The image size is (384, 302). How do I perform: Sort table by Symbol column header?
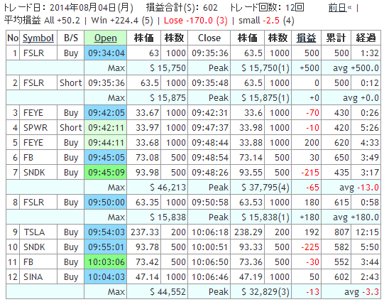(38, 38)
